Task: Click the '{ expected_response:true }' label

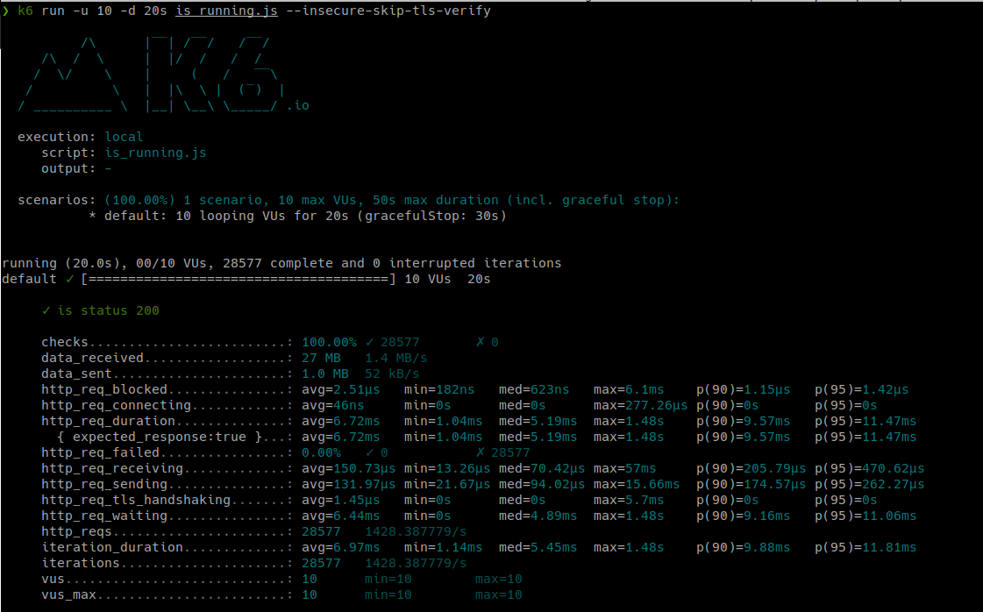Action: [x=160, y=437]
